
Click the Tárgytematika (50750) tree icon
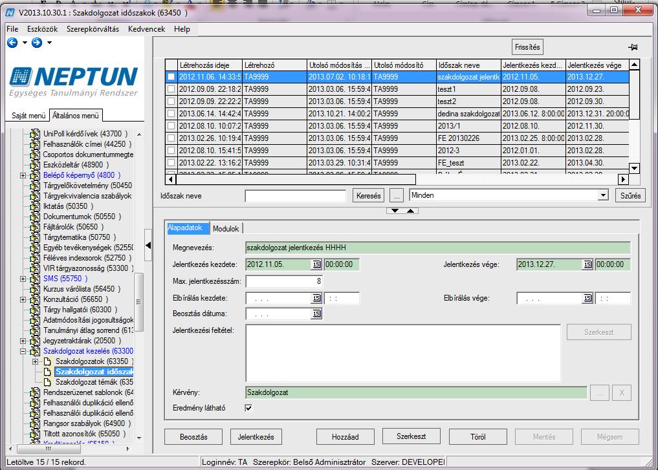35,237
